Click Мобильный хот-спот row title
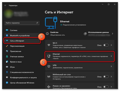The width and height of the screenshot is (120, 91). click(62, 74)
